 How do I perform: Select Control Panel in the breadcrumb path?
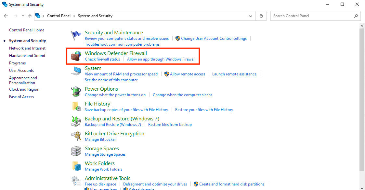pyautogui.click(x=59, y=16)
